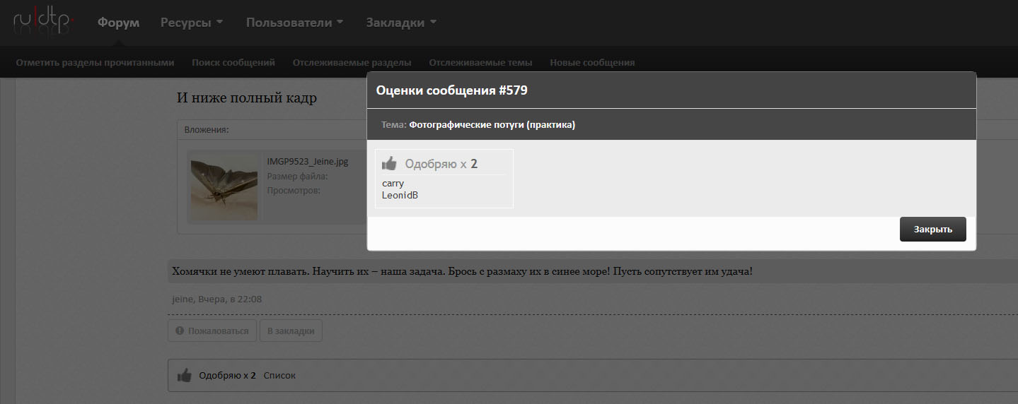The width and height of the screenshot is (1018, 404).
Task: Expand the Закладки dropdown
Action: pos(401,23)
